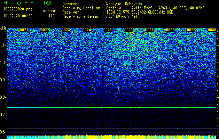Click the red meteor echo on carrier line

coord(87,107)
